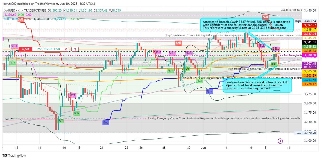
Task: Click the reverse position arrows icon
Action: coord(75,49)
